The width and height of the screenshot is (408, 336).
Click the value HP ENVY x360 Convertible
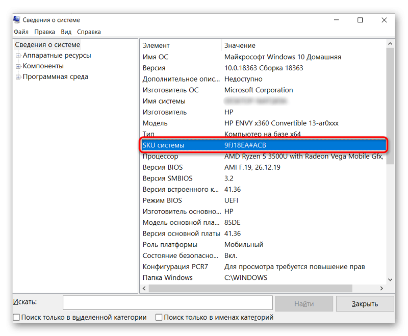tap(282, 123)
